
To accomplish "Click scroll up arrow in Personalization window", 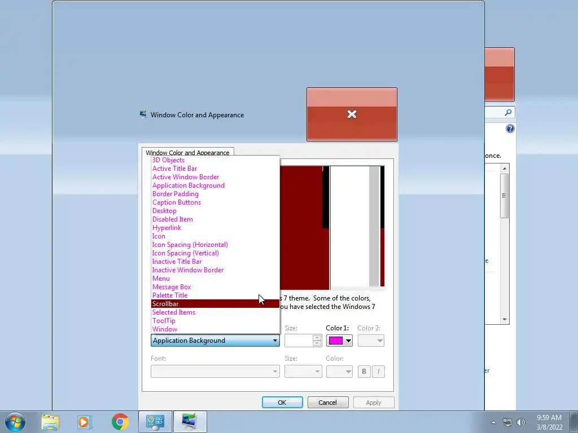I will 505,168.
